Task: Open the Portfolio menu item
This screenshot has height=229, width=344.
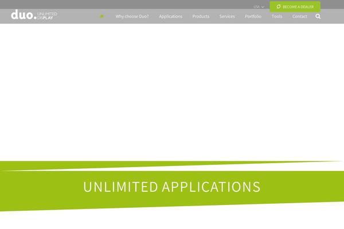Action: (253, 17)
